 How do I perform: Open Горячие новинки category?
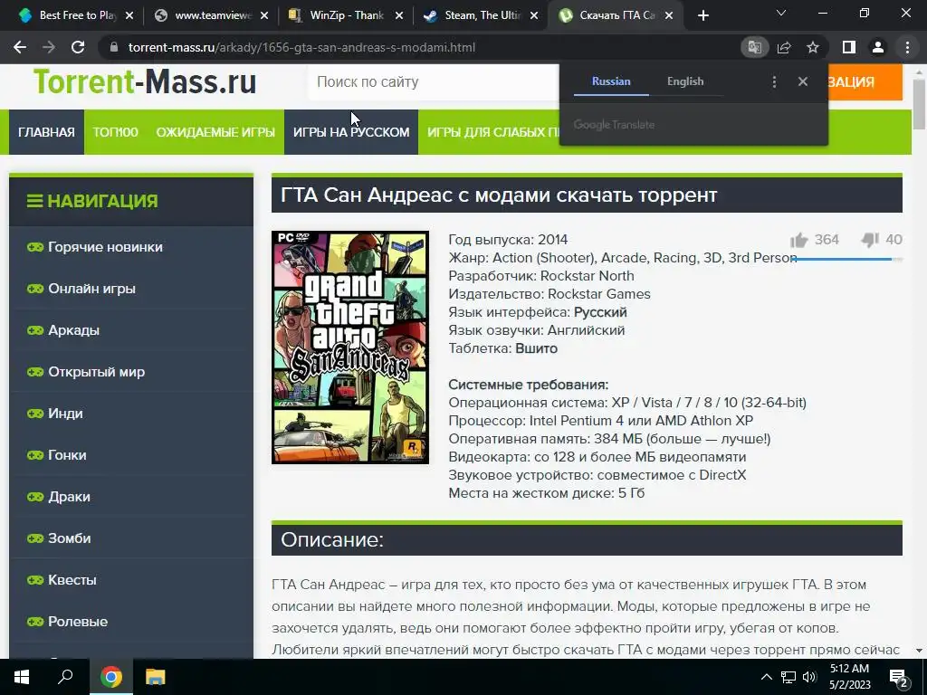click(x=131, y=247)
